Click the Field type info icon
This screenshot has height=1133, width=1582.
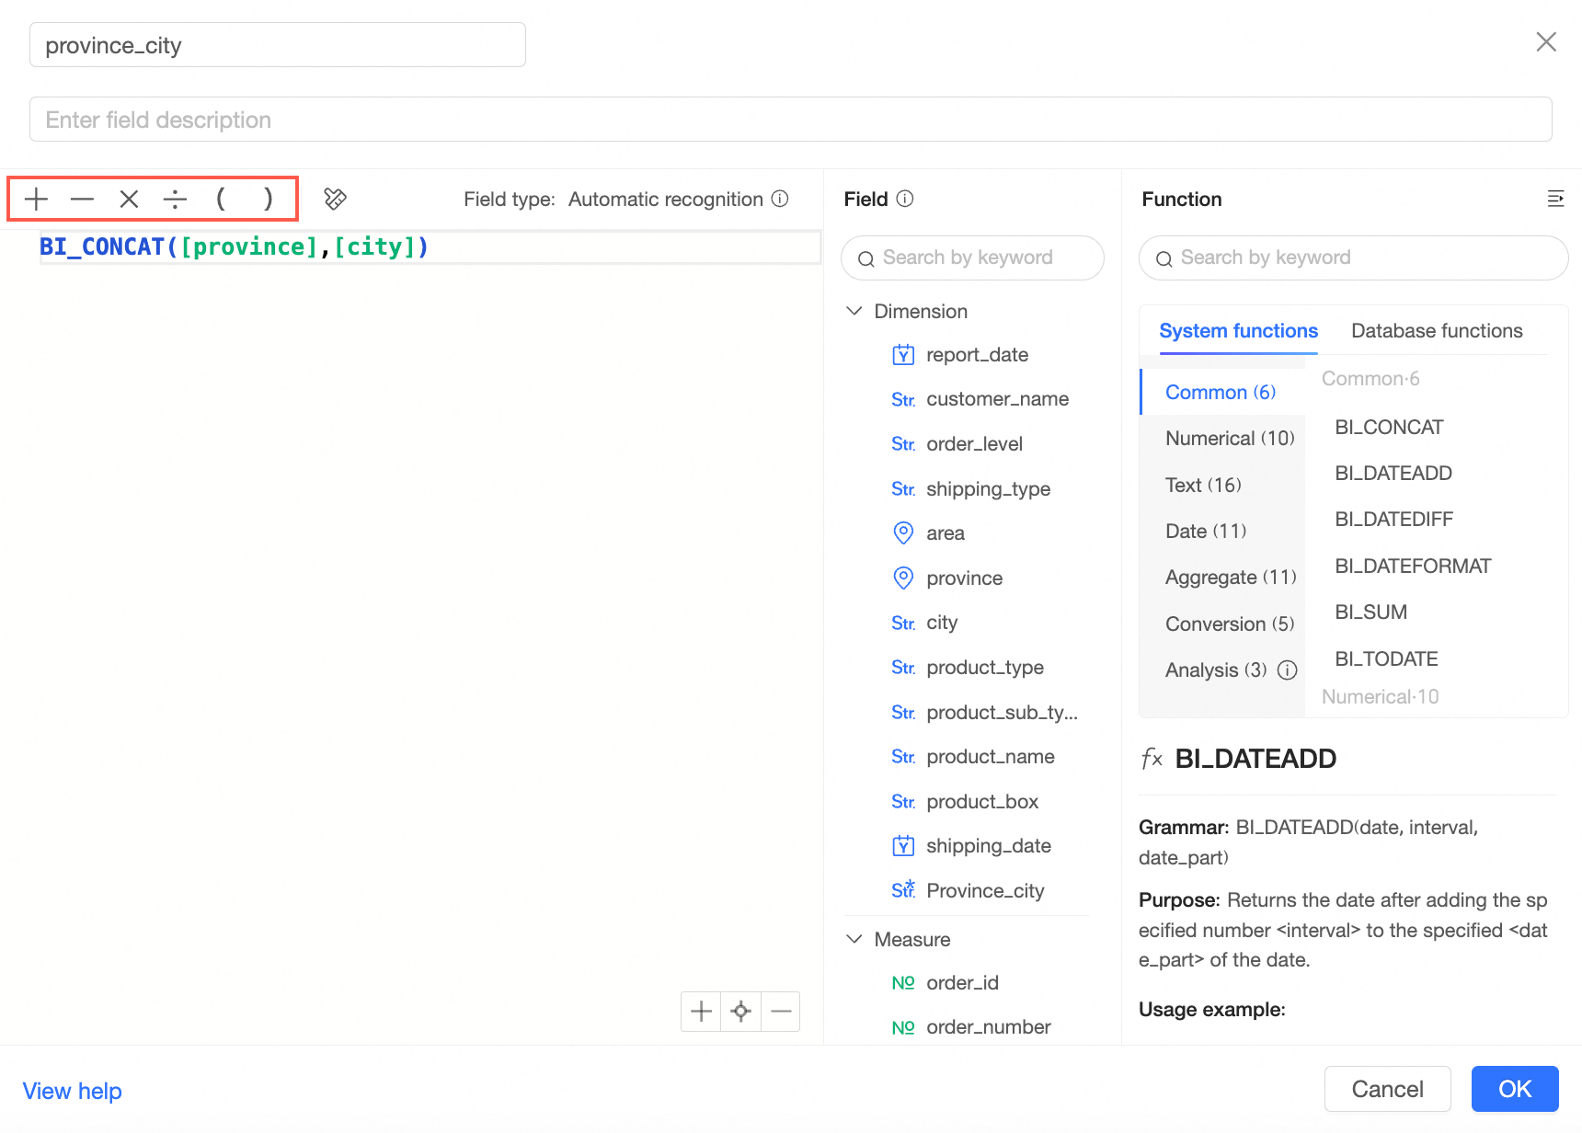(x=780, y=199)
